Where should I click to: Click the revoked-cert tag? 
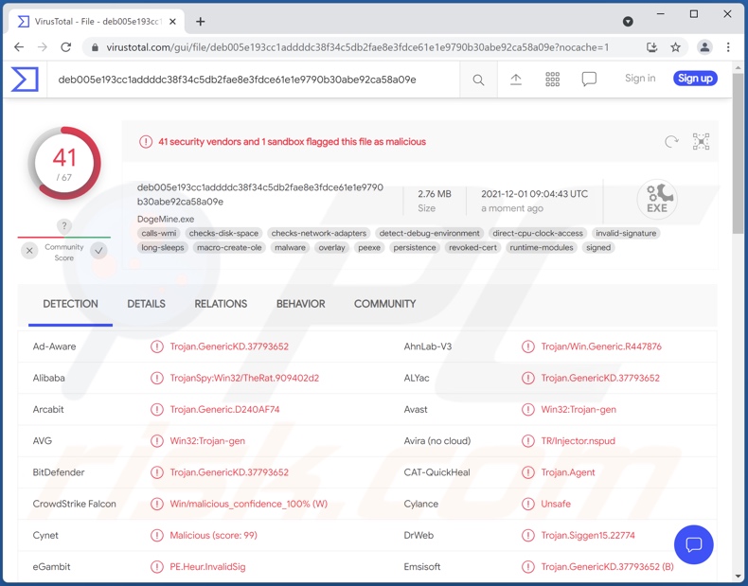point(472,247)
